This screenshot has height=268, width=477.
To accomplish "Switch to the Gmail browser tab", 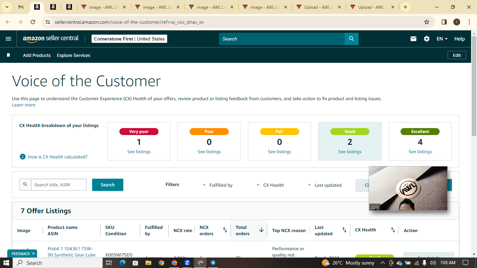I will (x=21, y=7).
